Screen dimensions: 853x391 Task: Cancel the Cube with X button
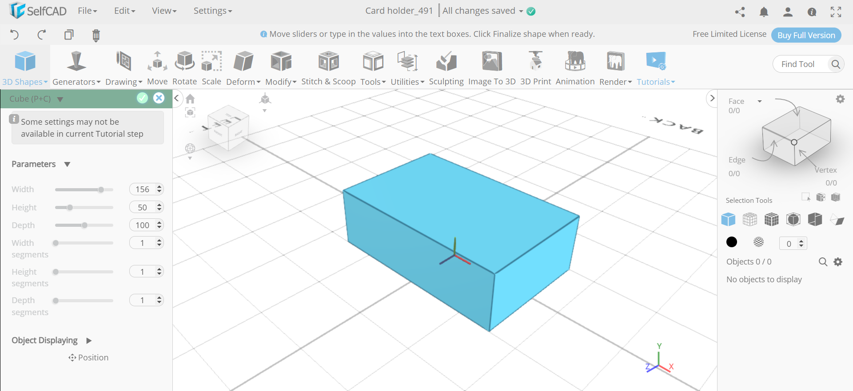pos(159,98)
